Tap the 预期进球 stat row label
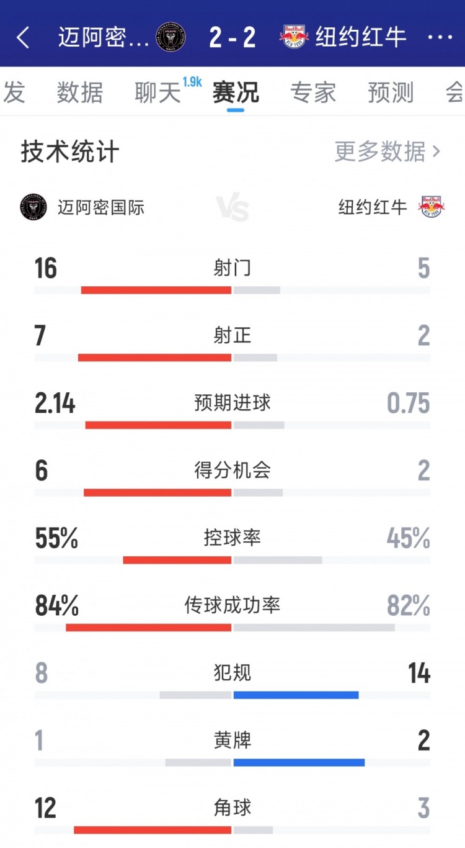 (232, 403)
